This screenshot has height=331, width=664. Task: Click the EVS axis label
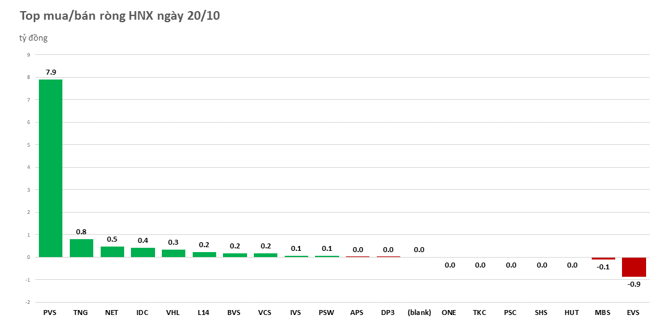pos(633,313)
